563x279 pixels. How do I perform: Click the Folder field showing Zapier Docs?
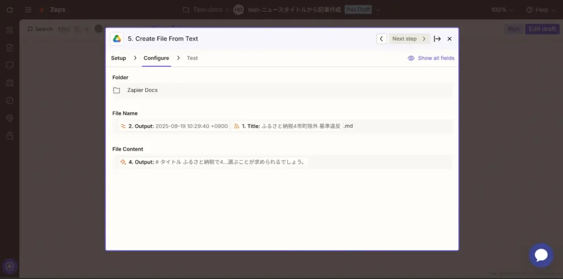281,90
